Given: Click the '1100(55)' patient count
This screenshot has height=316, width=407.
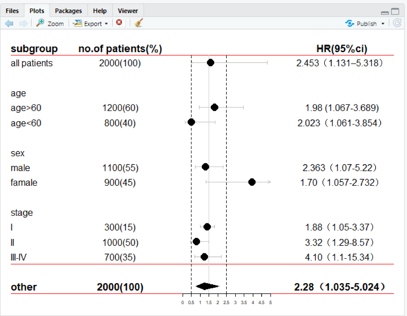Looking at the screenshot, I should tap(120, 168).
